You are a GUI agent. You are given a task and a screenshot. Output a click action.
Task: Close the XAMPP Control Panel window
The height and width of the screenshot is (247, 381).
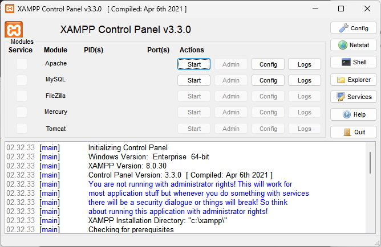tap(367, 9)
